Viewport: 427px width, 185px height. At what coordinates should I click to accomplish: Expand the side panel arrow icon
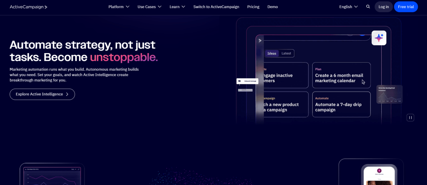click(x=260, y=41)
